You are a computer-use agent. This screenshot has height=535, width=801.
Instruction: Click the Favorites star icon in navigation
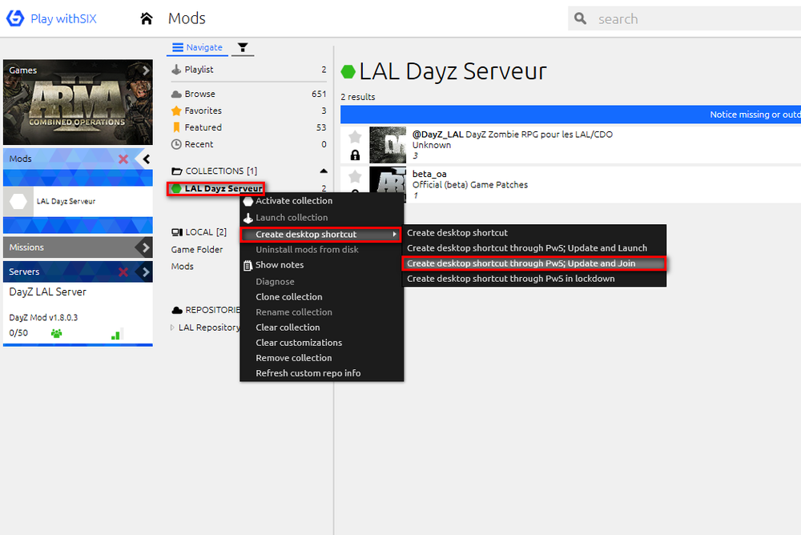click(176, 111)
